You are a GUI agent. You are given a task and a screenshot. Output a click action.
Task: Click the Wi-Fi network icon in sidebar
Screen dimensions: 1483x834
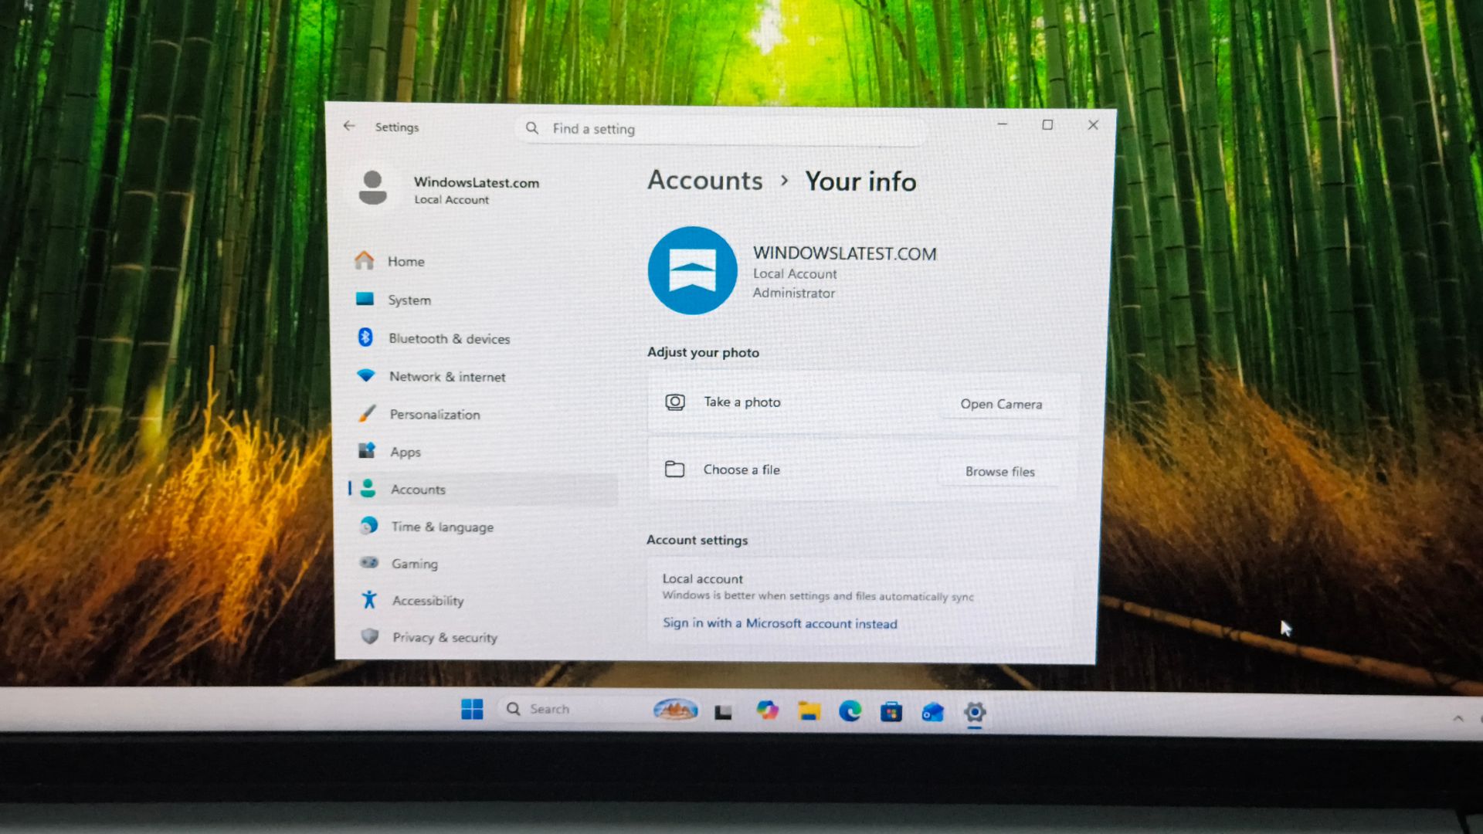coord(366,375)
